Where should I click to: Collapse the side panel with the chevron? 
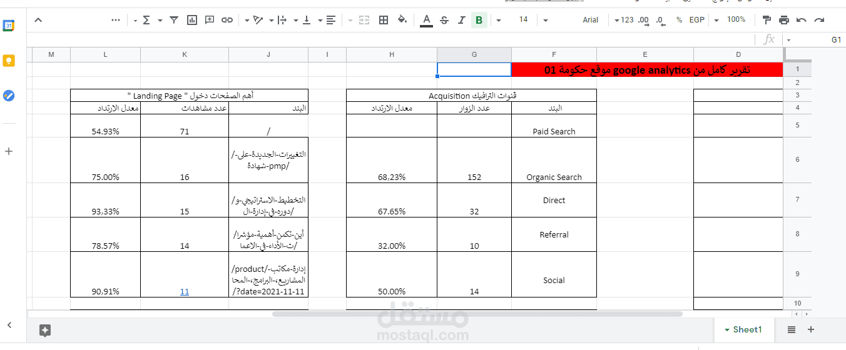pos(9,325)
